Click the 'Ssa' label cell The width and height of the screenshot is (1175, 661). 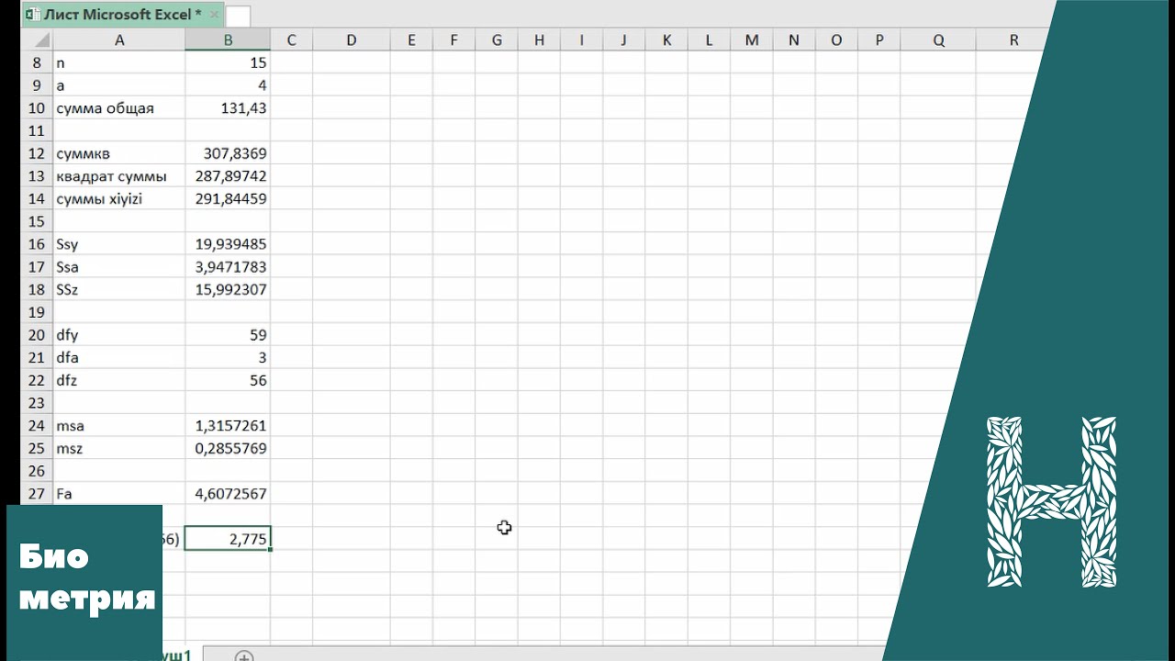pyautogui.click(x=119, y=267)
